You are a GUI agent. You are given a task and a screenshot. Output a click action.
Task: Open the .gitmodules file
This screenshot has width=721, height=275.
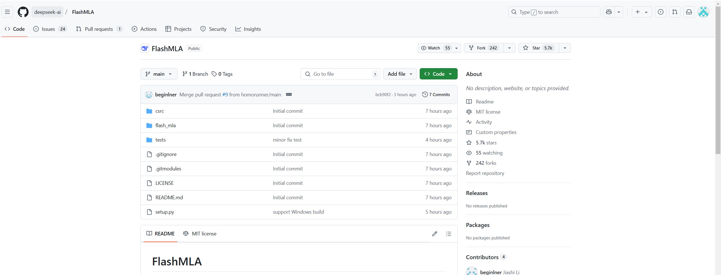[168, 169]
